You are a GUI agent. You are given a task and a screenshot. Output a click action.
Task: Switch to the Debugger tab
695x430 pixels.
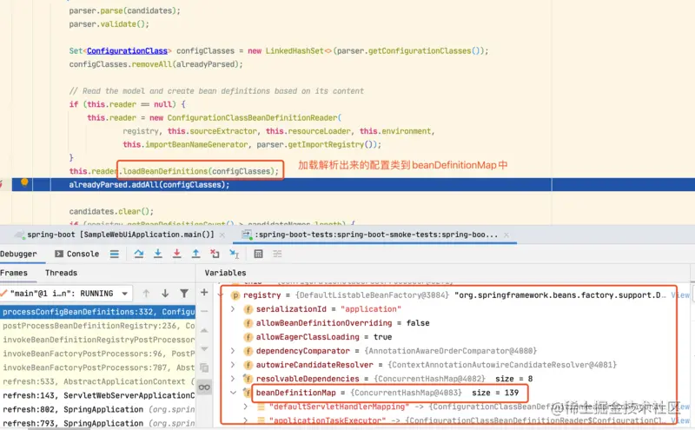tap(18, 254)
